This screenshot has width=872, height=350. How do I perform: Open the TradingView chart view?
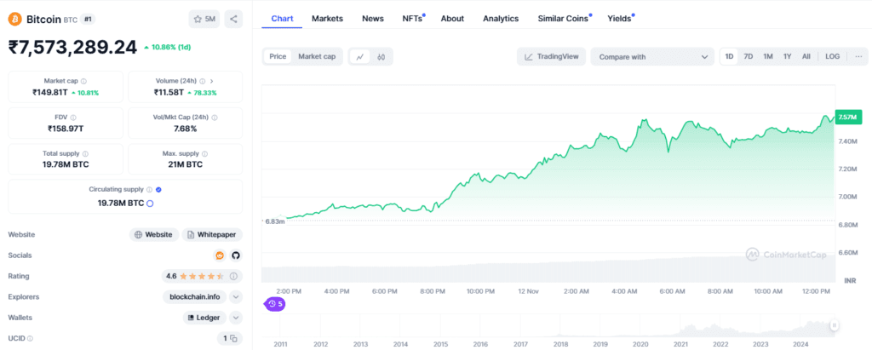551,57
